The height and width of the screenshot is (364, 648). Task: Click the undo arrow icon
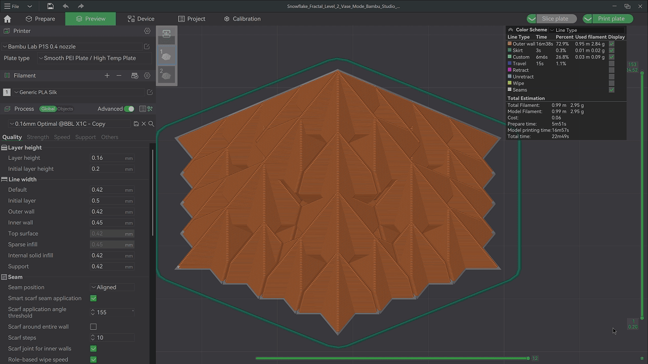tap(65, 6)
